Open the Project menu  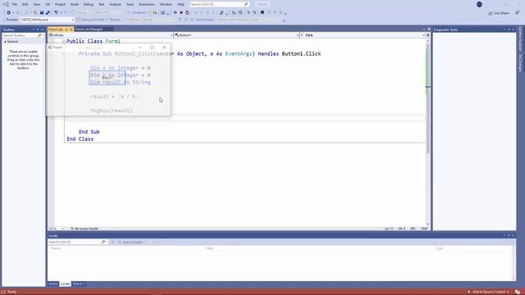60,4
